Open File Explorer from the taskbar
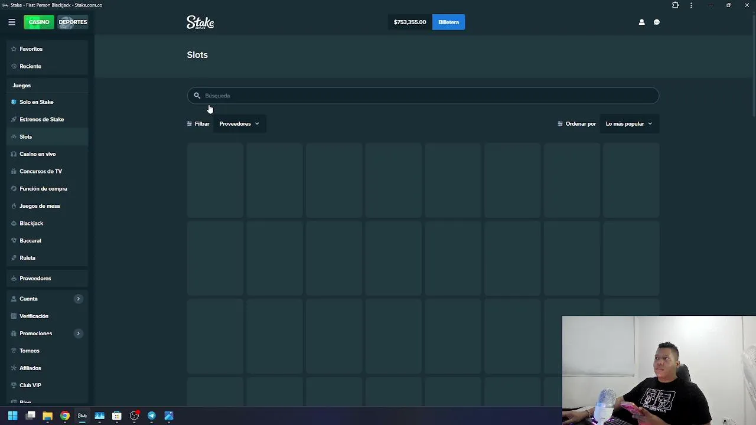This screenshot has height=425, width=756. coord(47,416)
